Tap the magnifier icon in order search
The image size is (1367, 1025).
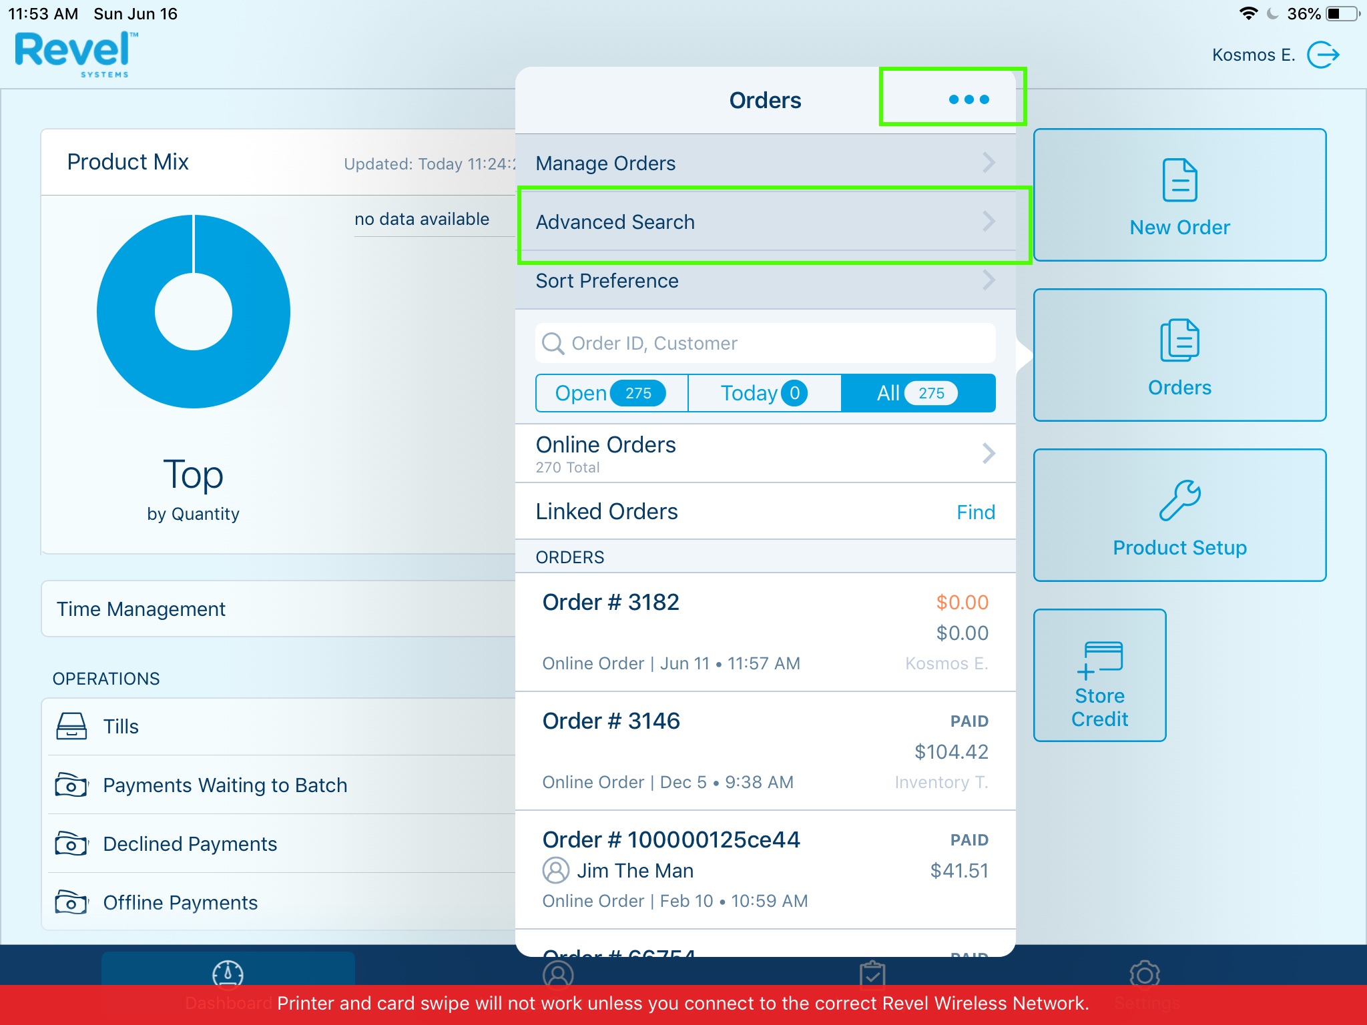tap(553, 343)
